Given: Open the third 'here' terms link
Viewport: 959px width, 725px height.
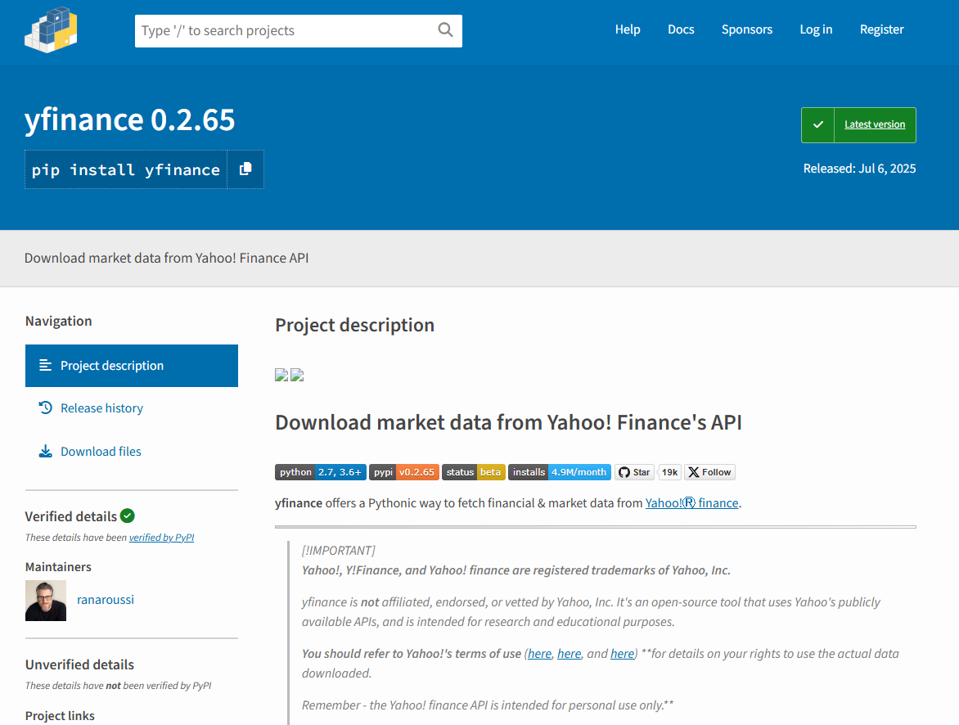Looking at the screenshot, I should 622,654.
